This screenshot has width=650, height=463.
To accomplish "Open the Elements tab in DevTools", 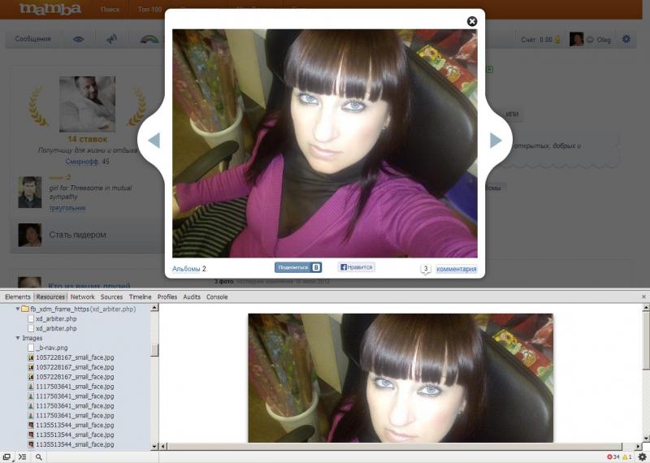I will (x=18, y=297).
